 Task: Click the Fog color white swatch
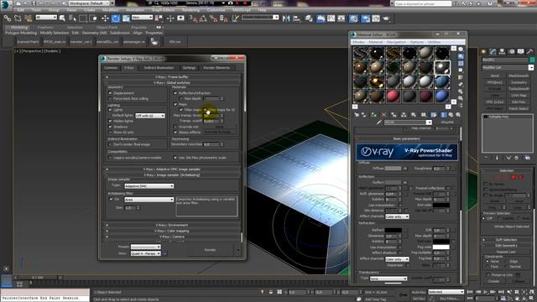click(x=441, y=247)
